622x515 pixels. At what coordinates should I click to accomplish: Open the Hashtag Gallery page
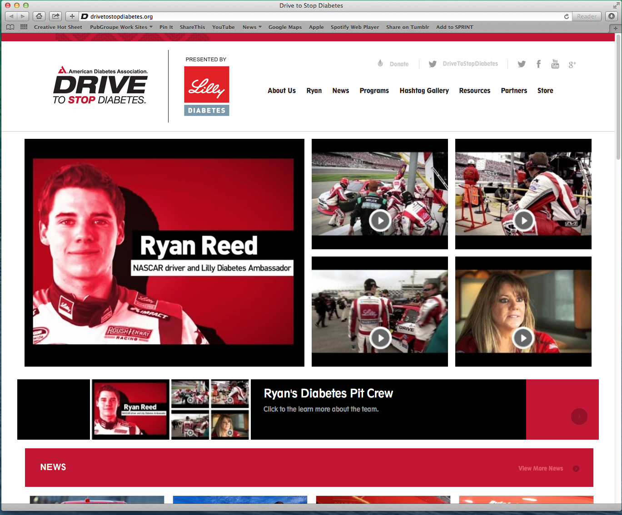tap(424, 91)
